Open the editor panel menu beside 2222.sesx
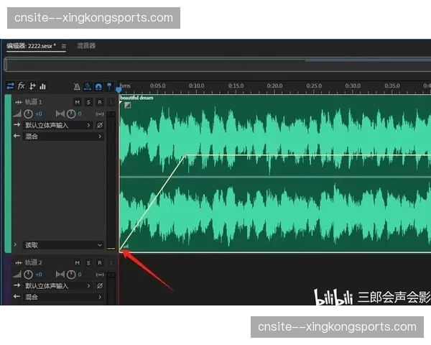Viewport: 431px width, 345px height. pos(64,46)
